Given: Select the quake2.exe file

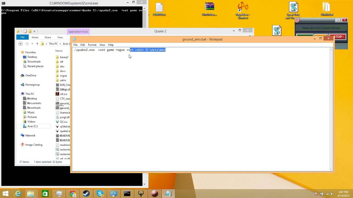Looking at the screenshot, I should click(x=65, y=131).
